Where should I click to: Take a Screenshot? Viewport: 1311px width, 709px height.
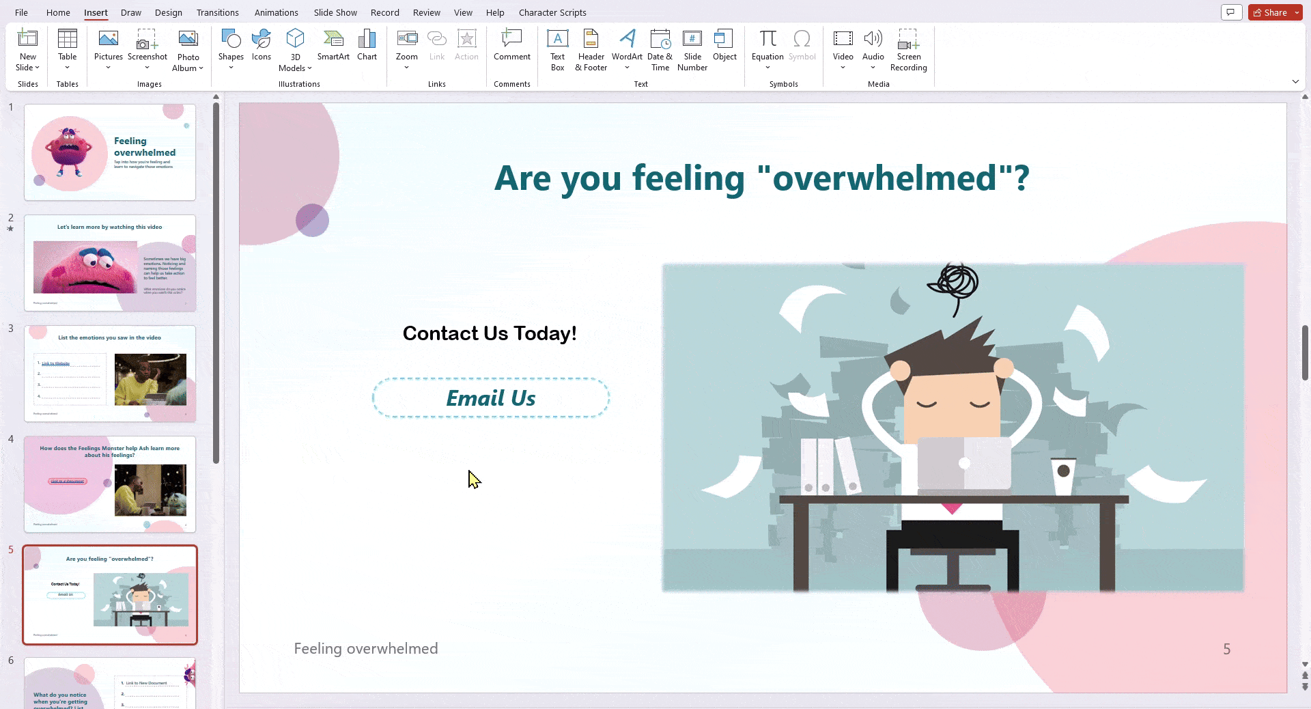coord(147,48)
